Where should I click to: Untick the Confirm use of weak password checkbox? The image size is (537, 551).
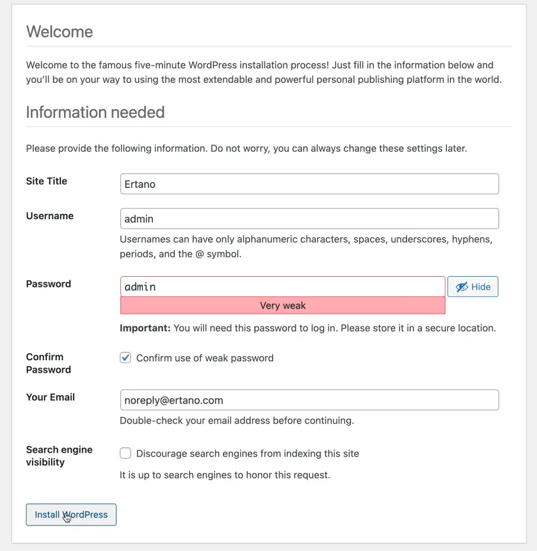pos(126,358)
